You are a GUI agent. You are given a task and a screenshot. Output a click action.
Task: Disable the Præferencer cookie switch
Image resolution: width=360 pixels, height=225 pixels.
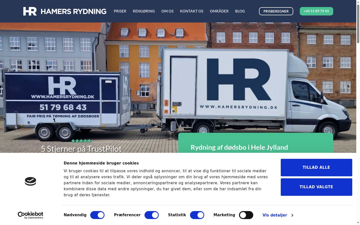click(151, 215)
